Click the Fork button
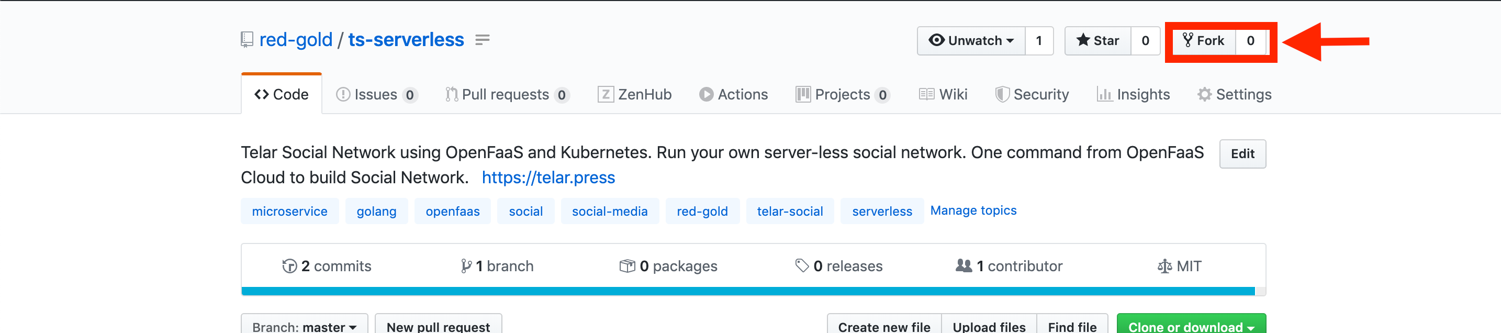Screen dimensions: 1501x333 [1203, 41]
